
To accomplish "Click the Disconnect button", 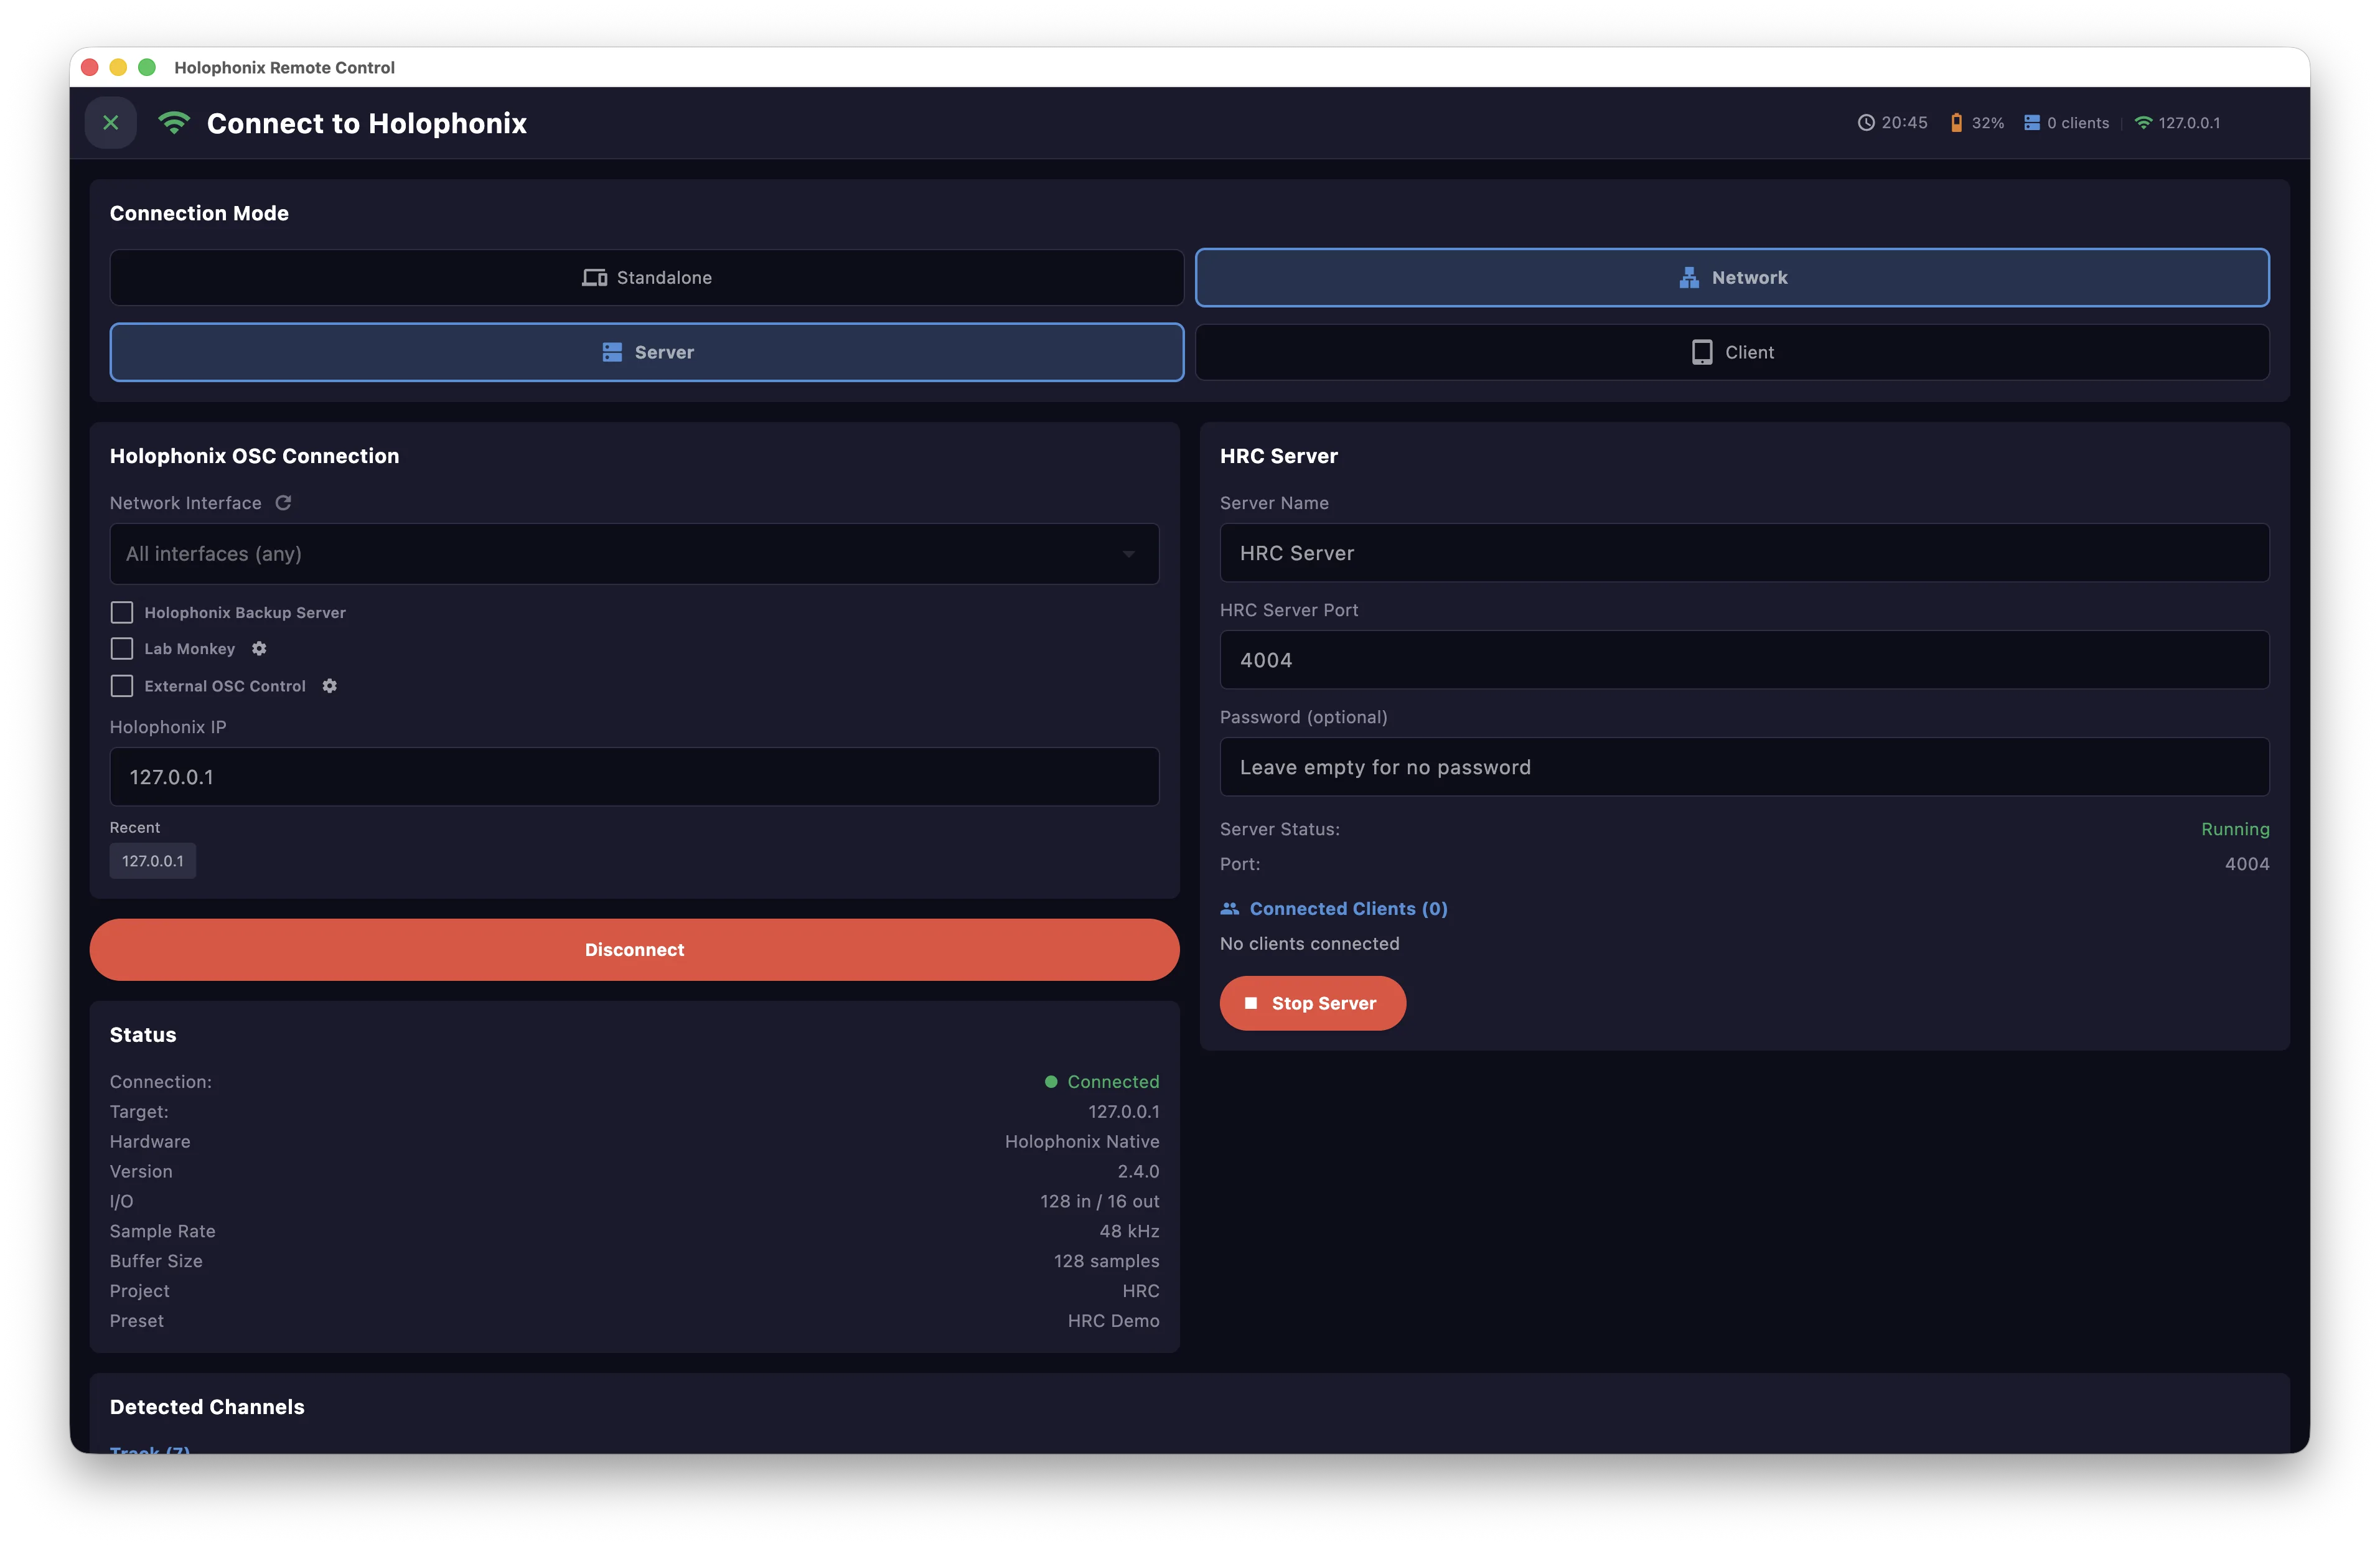I will click(634, 950).
